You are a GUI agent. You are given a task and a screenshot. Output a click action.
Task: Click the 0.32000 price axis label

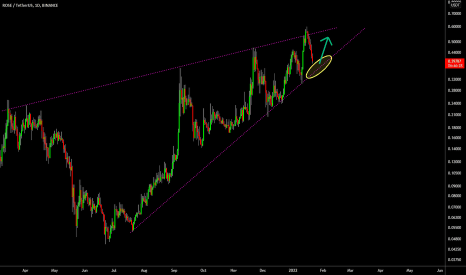click(x=454, y=79)
